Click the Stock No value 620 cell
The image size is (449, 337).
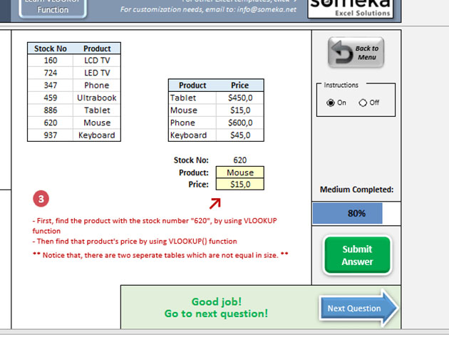240,160
